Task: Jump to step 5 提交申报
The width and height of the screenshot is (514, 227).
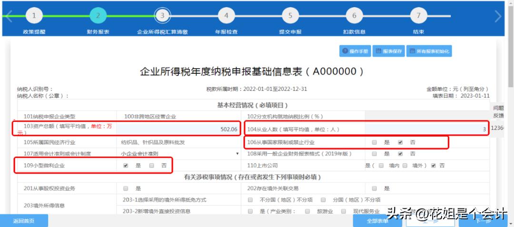Action: 290,16
